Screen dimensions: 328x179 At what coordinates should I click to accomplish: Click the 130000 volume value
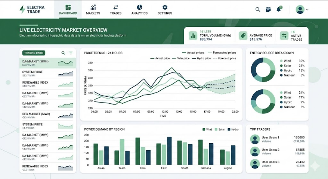click(x=299, y=138)
